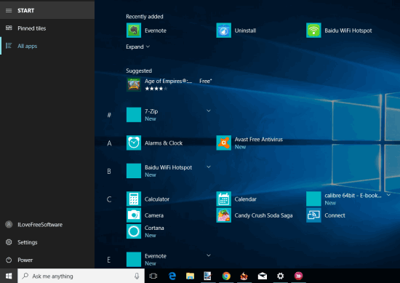Image resolution: width=400 pixels, height=283 pixels.
Task: Expand the 7-Zip folder chevron
Action: 209,111
